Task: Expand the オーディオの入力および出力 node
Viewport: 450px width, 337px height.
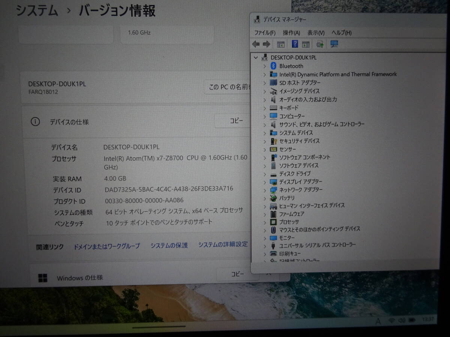Action: click(x=264, y=100)
